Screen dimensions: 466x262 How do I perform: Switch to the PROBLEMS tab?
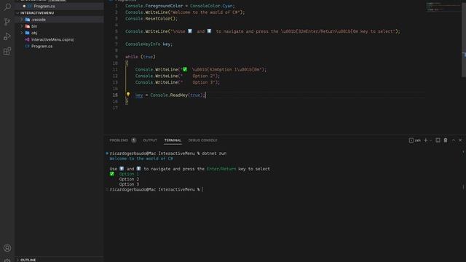point(119,140)
